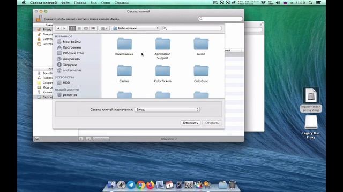
Task: Click the lock icon in Keychain window
Action: pyautogui.click(x=39, y=19)
